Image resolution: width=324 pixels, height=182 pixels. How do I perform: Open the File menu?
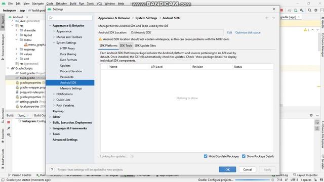[10, 4]
